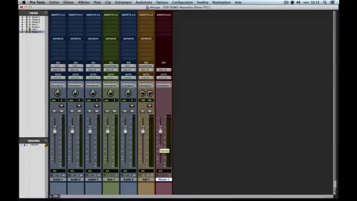Viewport: 357px width, 201px height.
Task: Record-enable the Audio 4 track
Action: (132, 106)
